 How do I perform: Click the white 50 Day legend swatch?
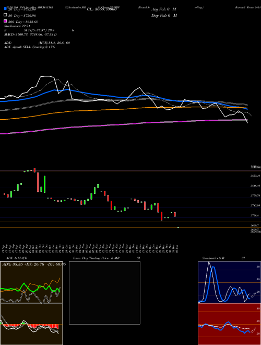pyautogui.click(x=5, y=15)
